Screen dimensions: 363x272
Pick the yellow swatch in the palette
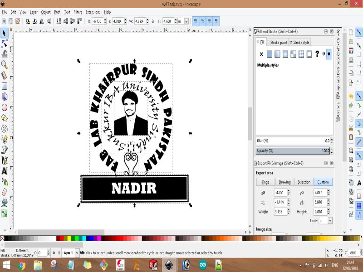[x=69, y=238]
